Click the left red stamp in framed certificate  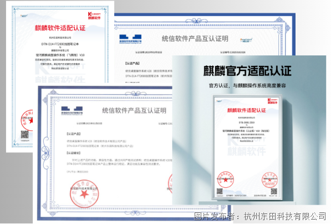[226, 180]
